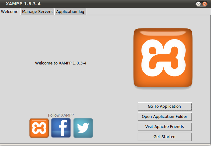The width and height of the screenshot is (211, 146).
Task: Open the Application log tab
Action: [70, 12]
